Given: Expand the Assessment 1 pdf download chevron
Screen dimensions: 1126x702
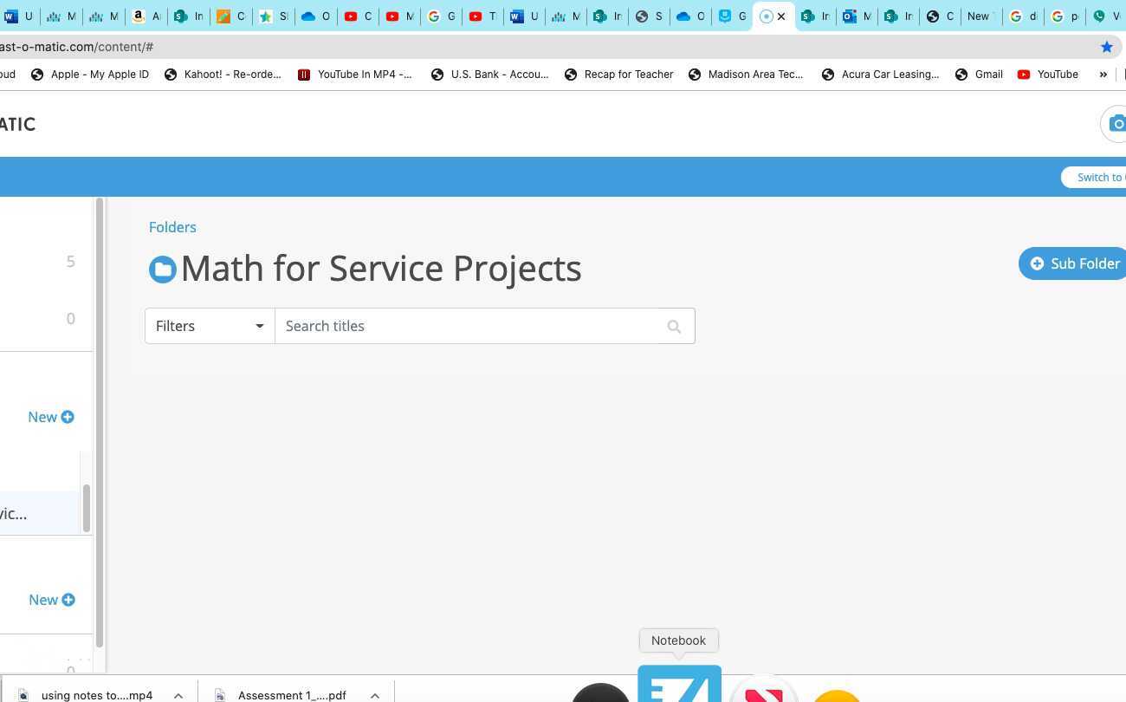Looking at the screenshot, I should point(374,695).
